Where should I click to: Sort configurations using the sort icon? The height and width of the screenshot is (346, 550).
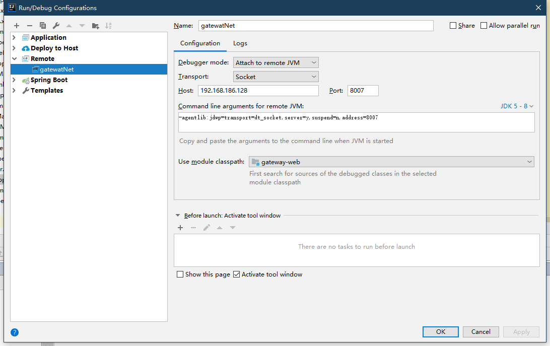coord(109,25)
